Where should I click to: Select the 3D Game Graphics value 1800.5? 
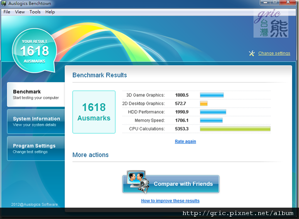click(182, 95)
